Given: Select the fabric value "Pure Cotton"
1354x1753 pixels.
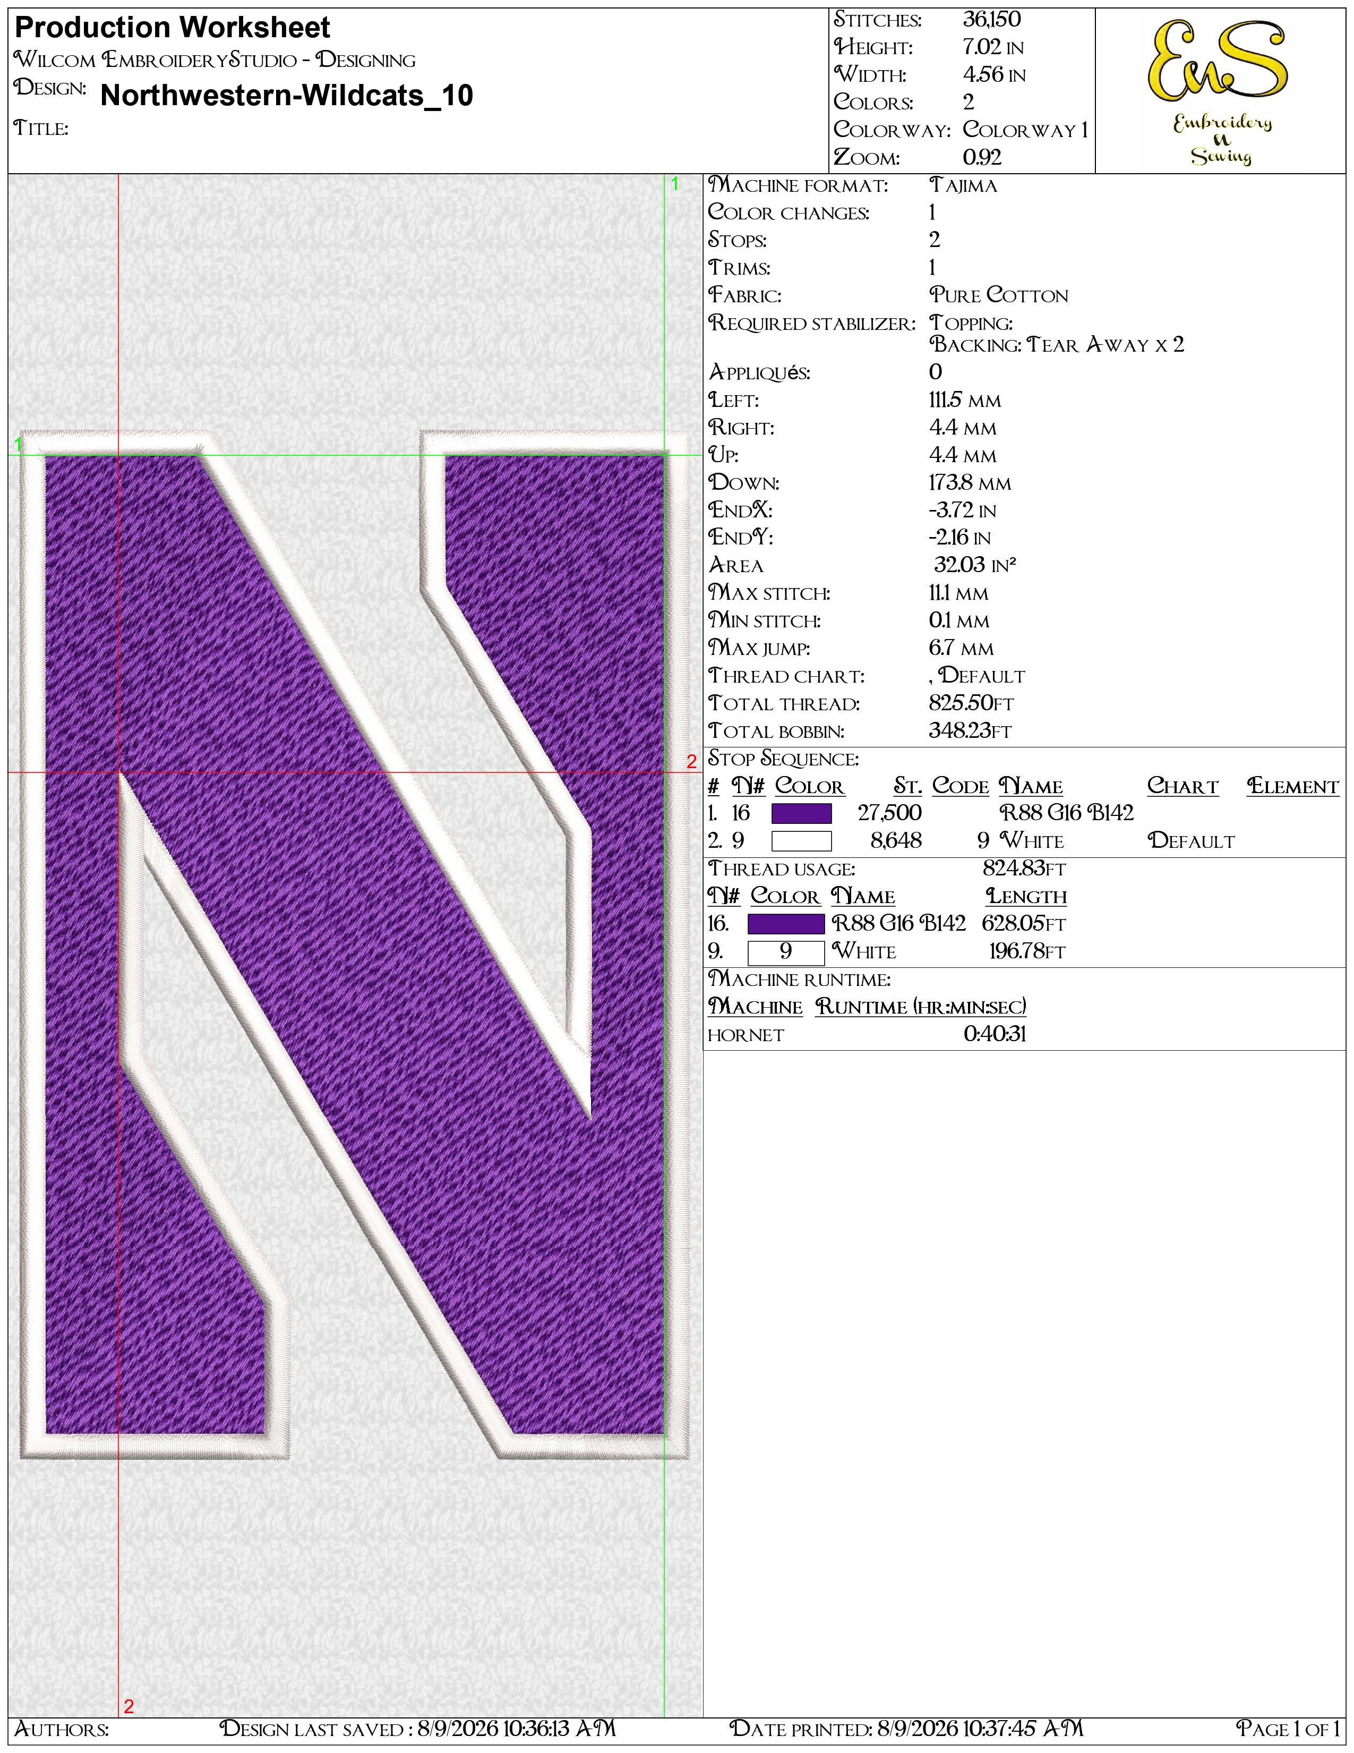Looking at the screenshot, I should point(999,295).
